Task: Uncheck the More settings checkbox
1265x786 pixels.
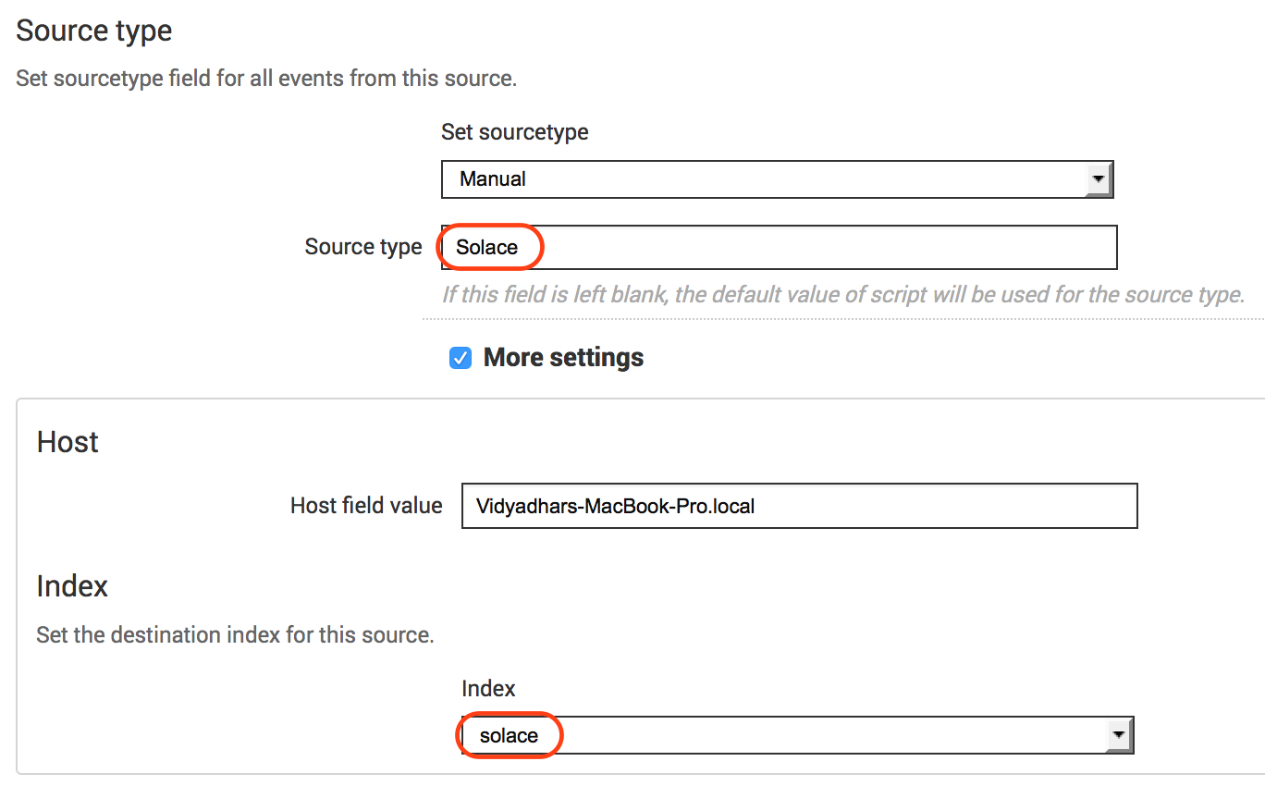Action: click(461, 358)
